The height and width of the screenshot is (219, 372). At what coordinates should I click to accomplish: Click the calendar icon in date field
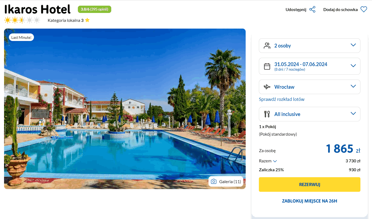point(267,66)
